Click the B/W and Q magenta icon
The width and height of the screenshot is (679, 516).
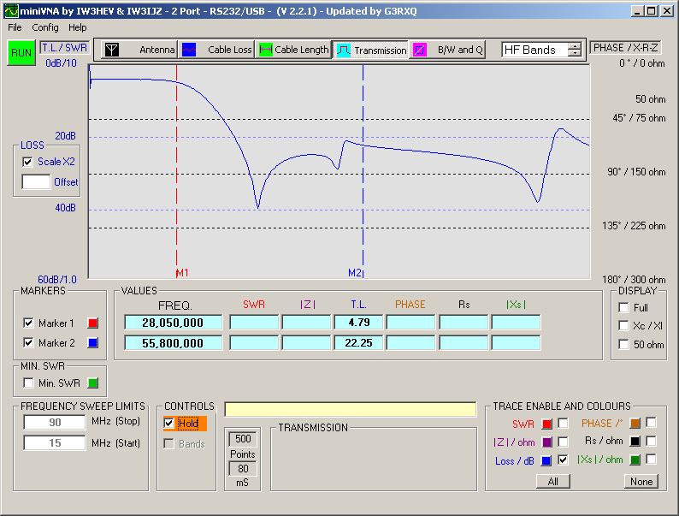pyautogui.click(x=420, y=50)
